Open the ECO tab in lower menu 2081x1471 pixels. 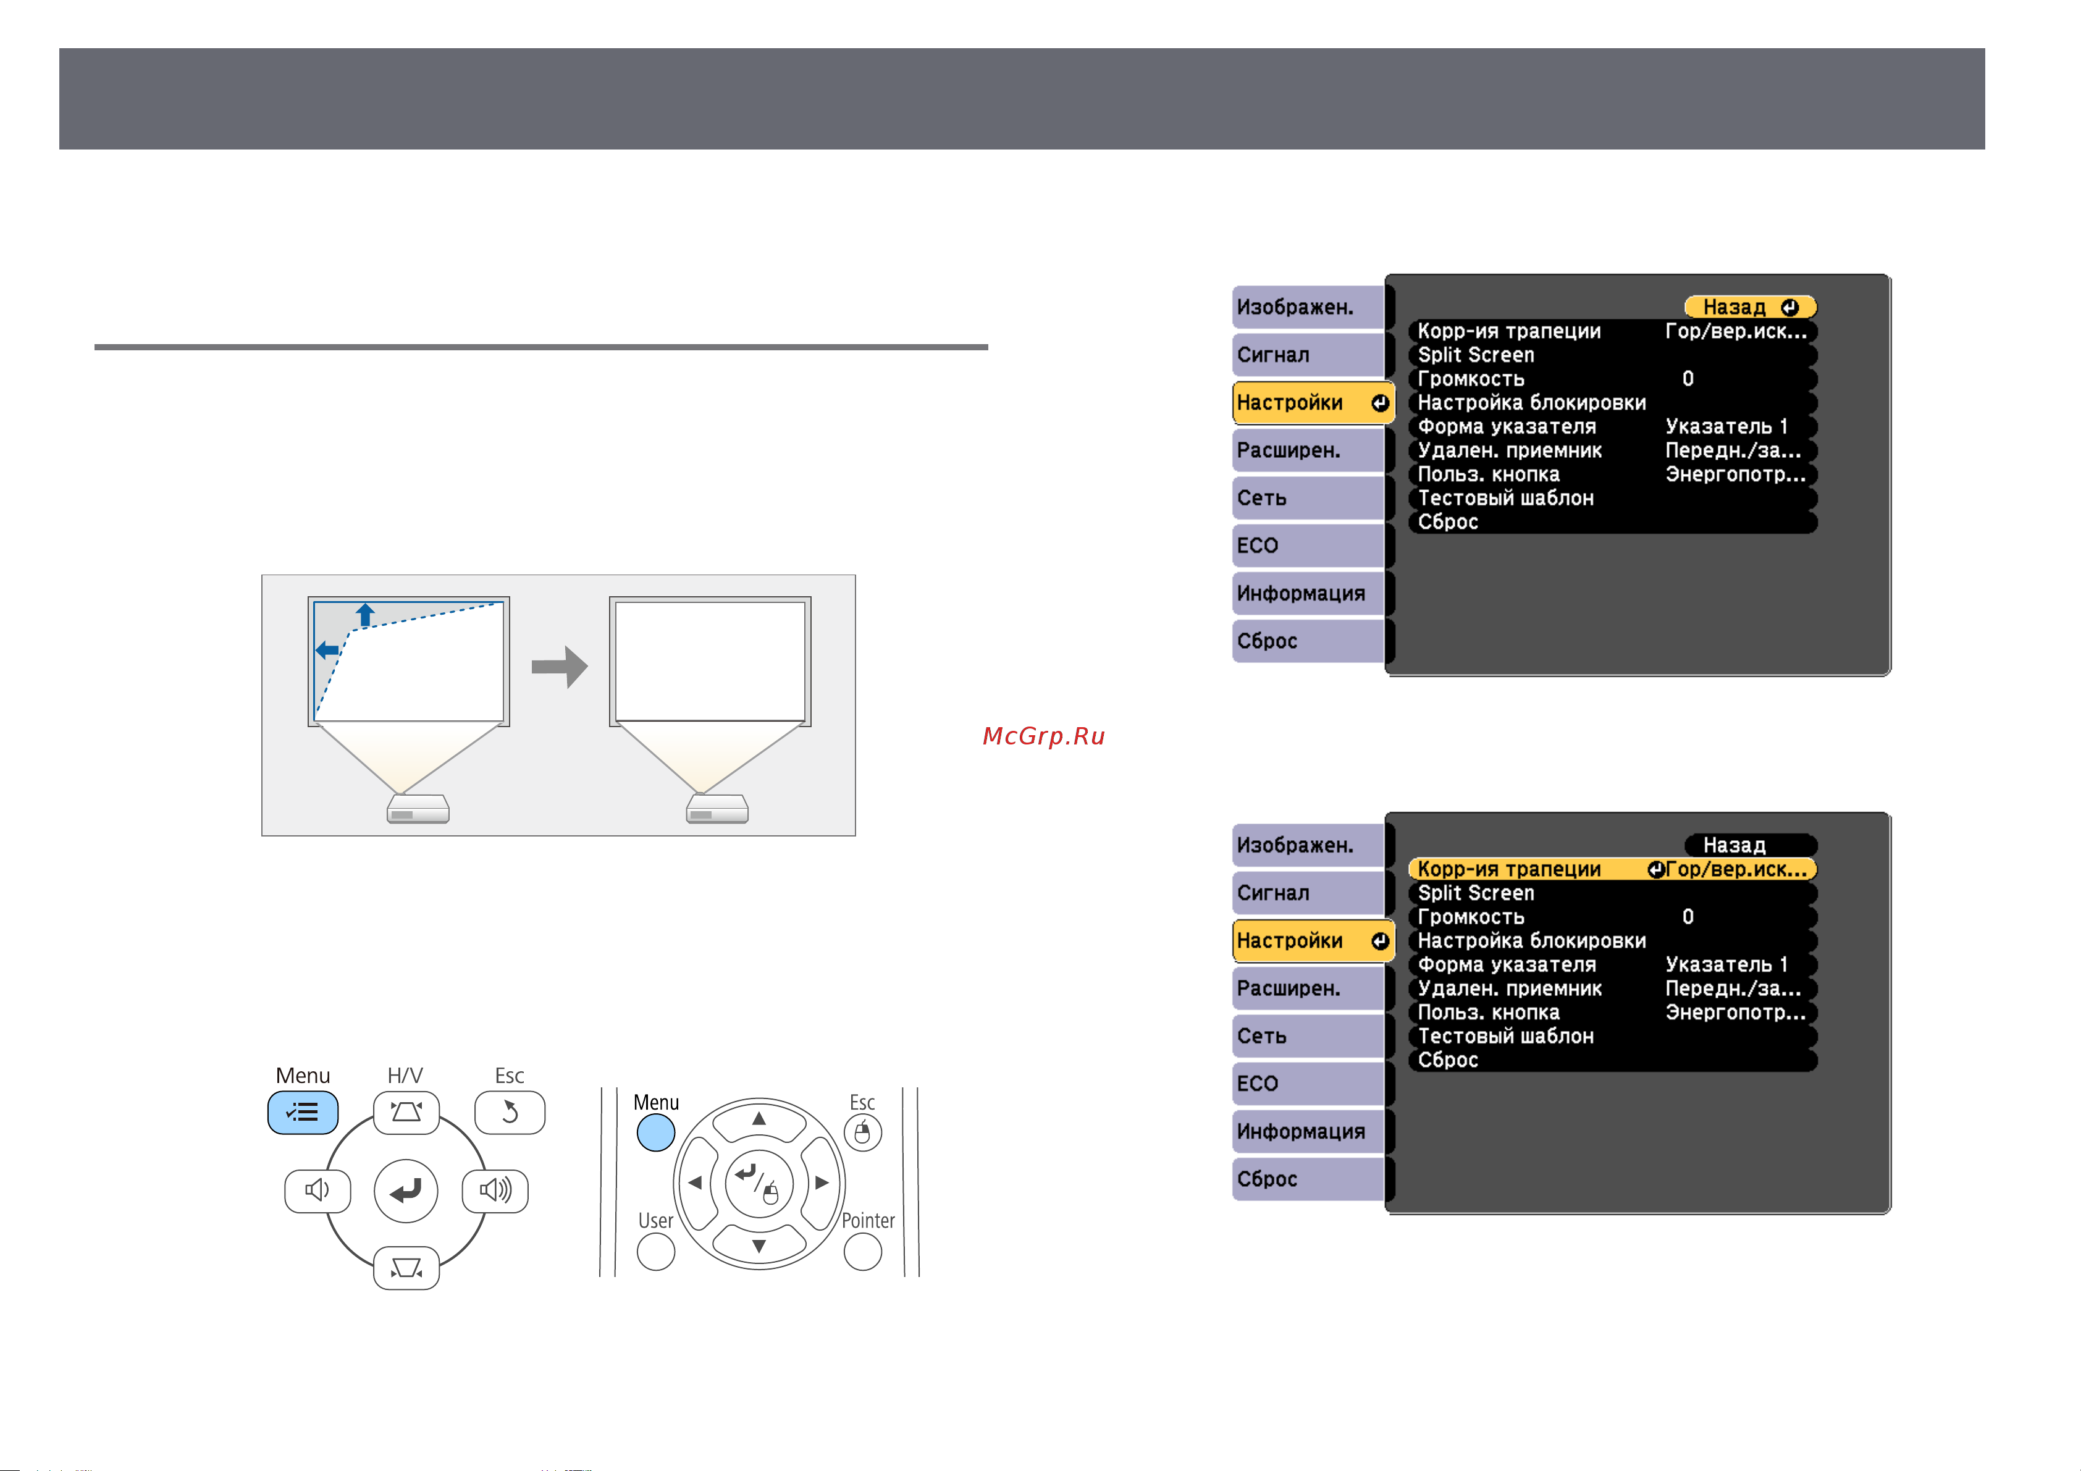[1308, 1083]
